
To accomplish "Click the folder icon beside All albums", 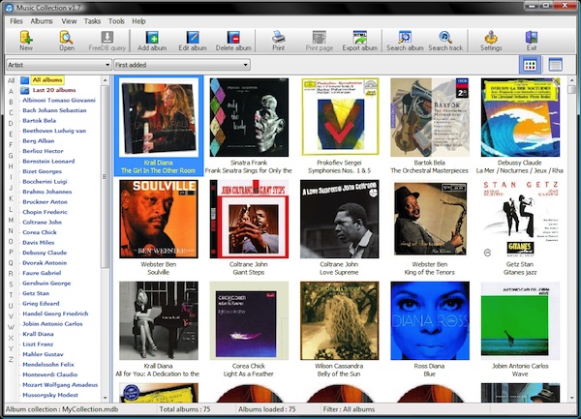I will tap(25, 80).
